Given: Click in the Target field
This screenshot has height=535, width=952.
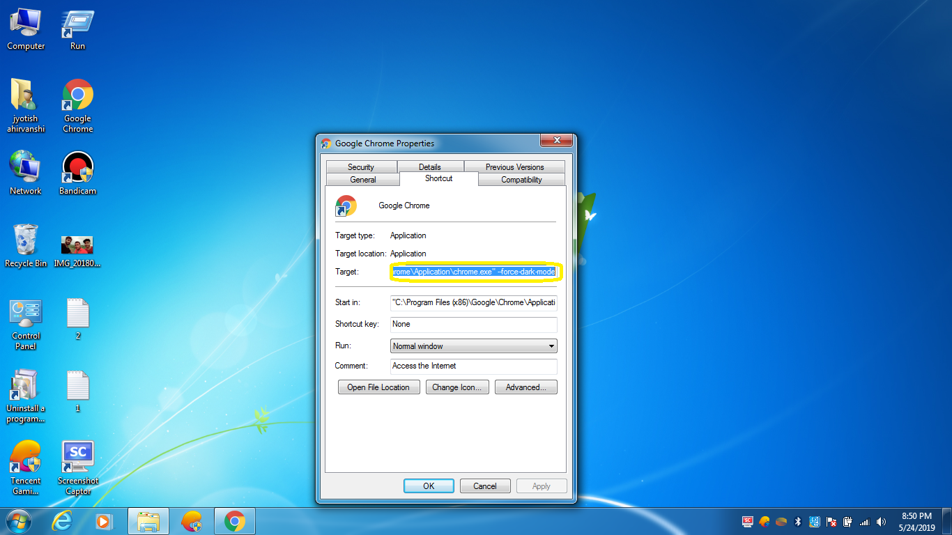Looking at the screenshot, I should (474, 272).
